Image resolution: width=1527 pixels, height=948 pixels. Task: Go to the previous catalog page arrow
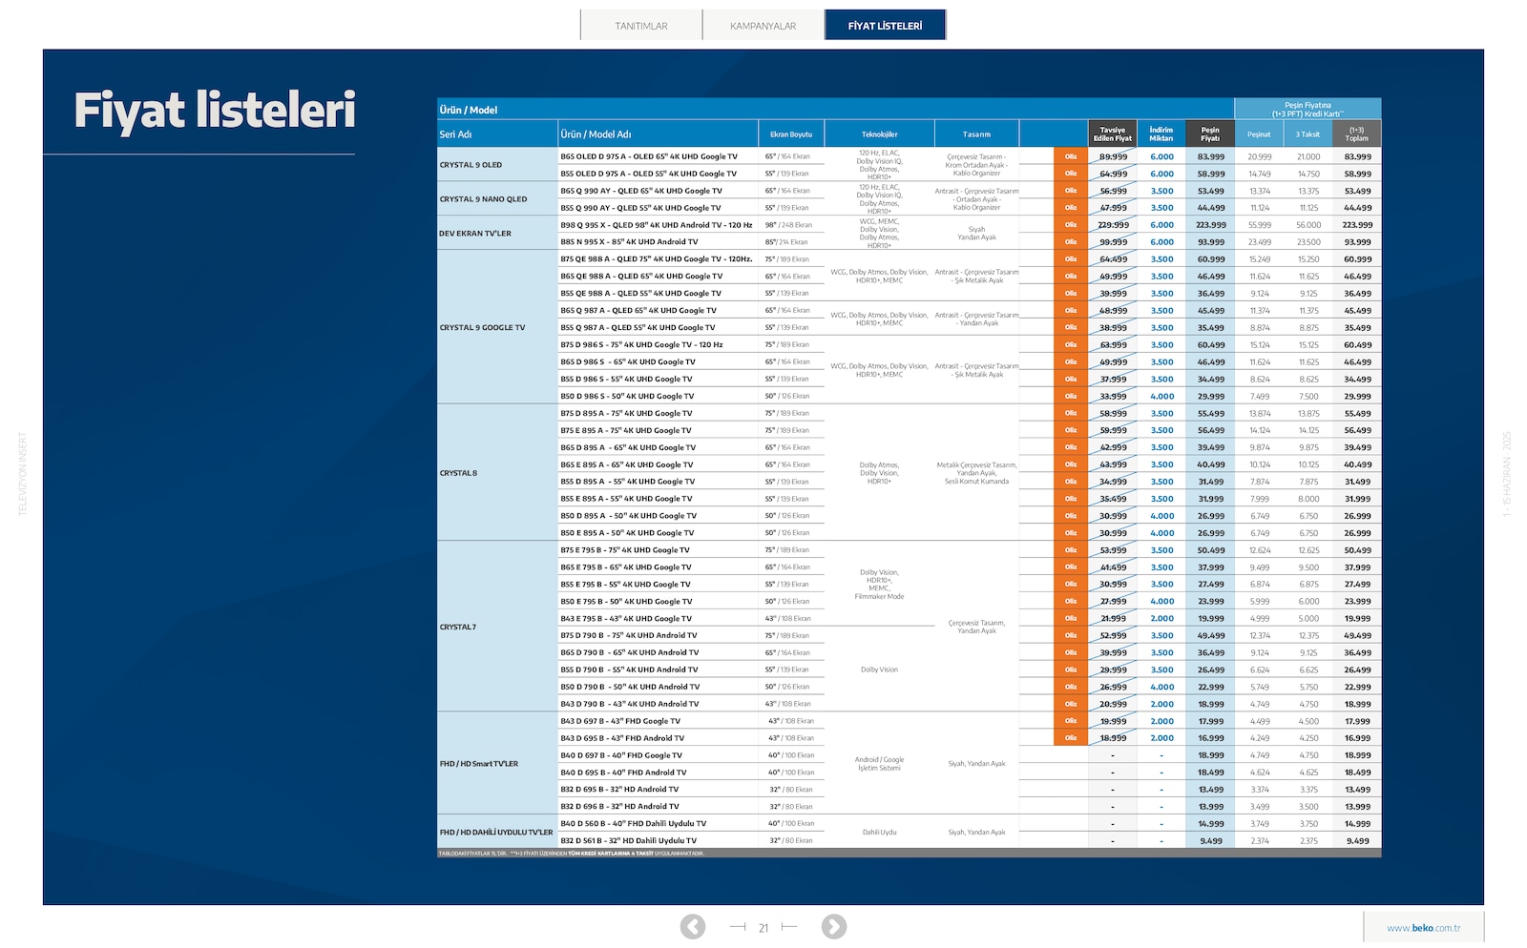[693, 926]
